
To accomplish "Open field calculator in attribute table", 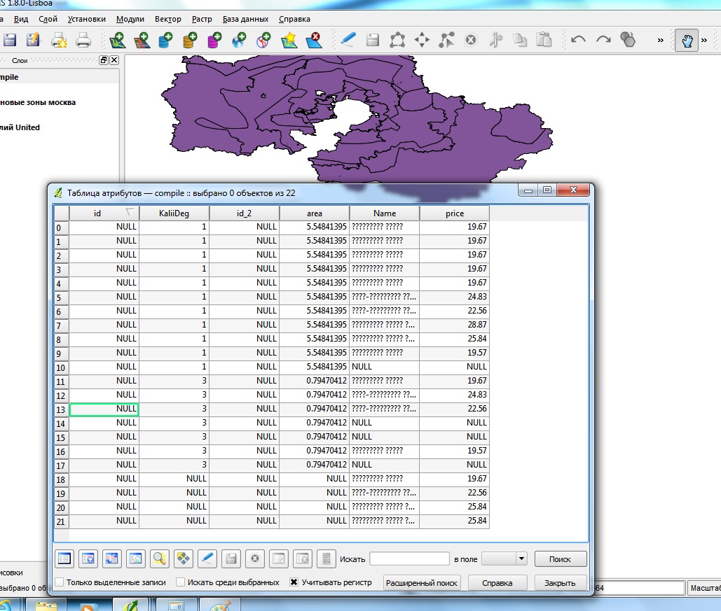I will [324, 559].
